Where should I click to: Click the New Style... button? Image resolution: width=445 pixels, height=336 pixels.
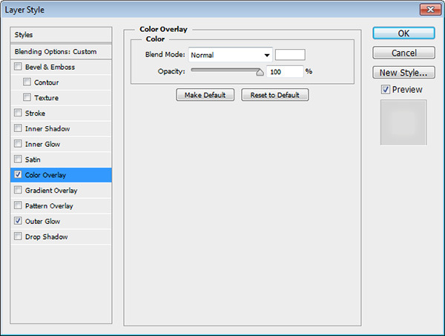403,73
